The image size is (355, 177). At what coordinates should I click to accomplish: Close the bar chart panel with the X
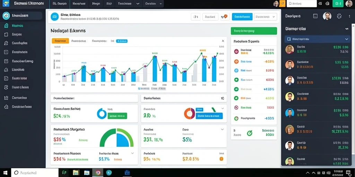[x=223, y=41]
